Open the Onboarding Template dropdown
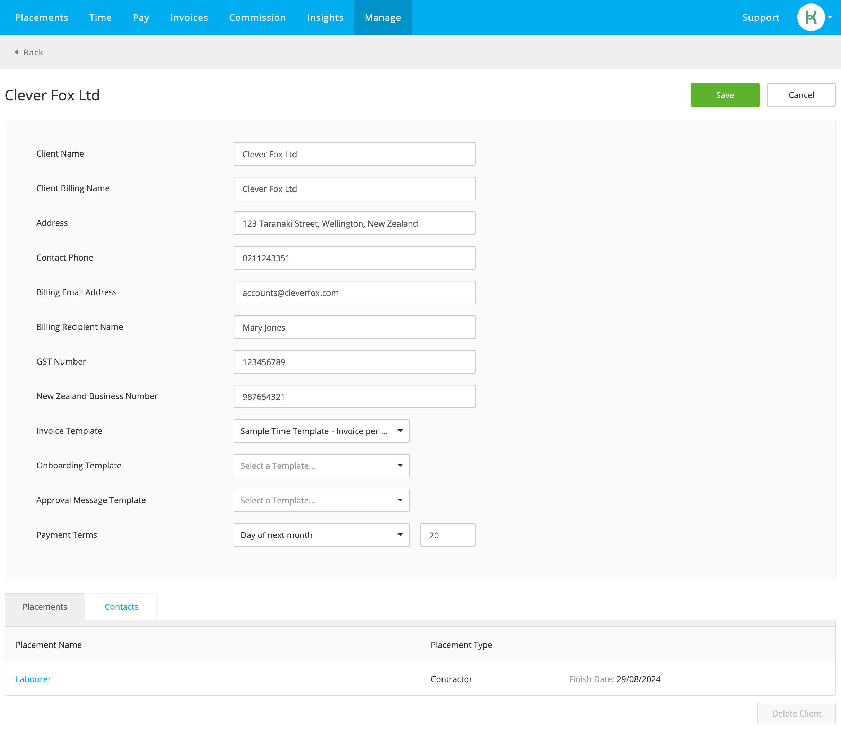 click(x=322, y=465)
